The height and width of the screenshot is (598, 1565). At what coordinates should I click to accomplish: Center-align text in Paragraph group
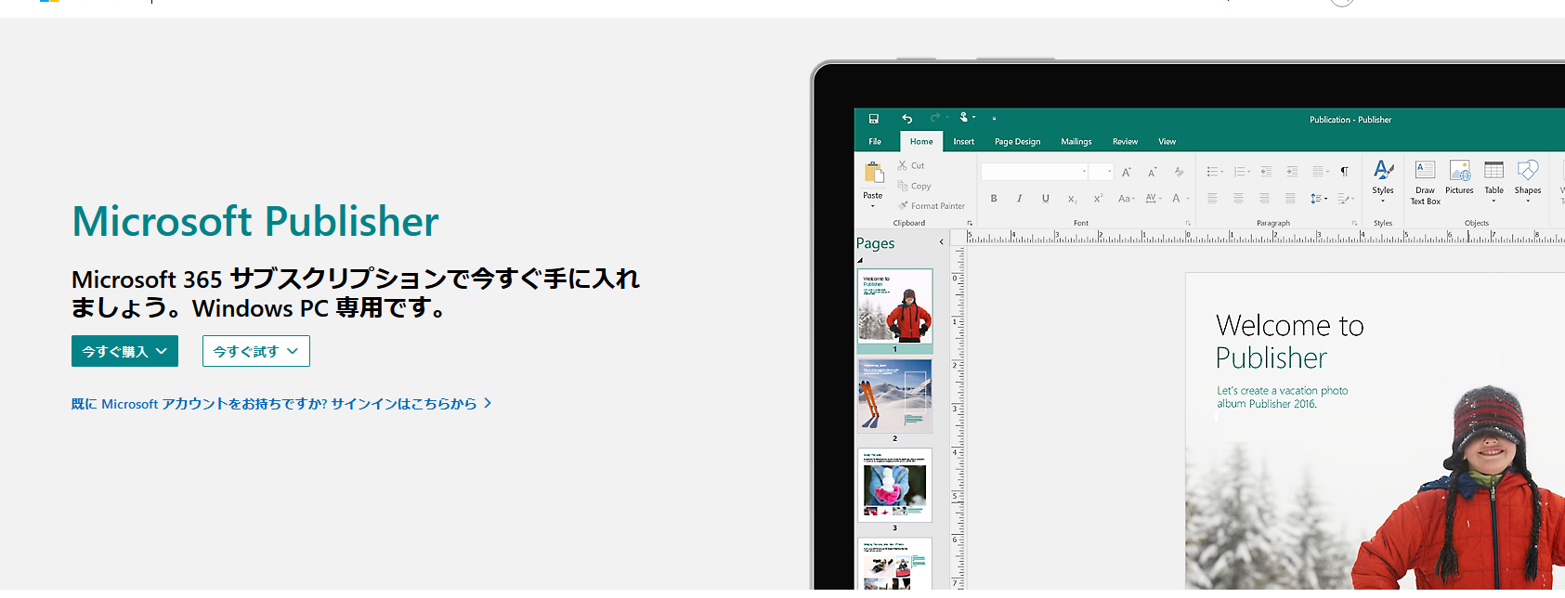tap(1238, 199)
